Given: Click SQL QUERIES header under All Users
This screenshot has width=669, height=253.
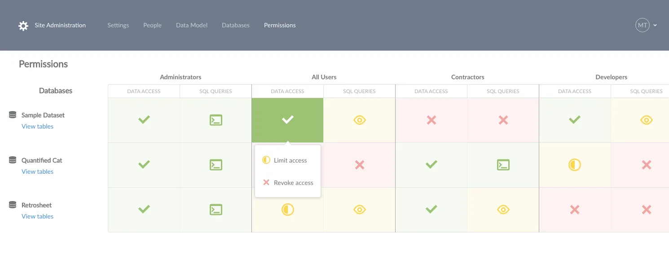Looking at the screenshot, I should pyautogui.click(x=359, y=91).
